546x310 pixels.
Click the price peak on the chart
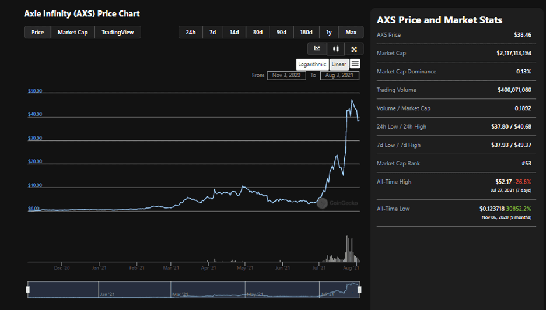351,100
